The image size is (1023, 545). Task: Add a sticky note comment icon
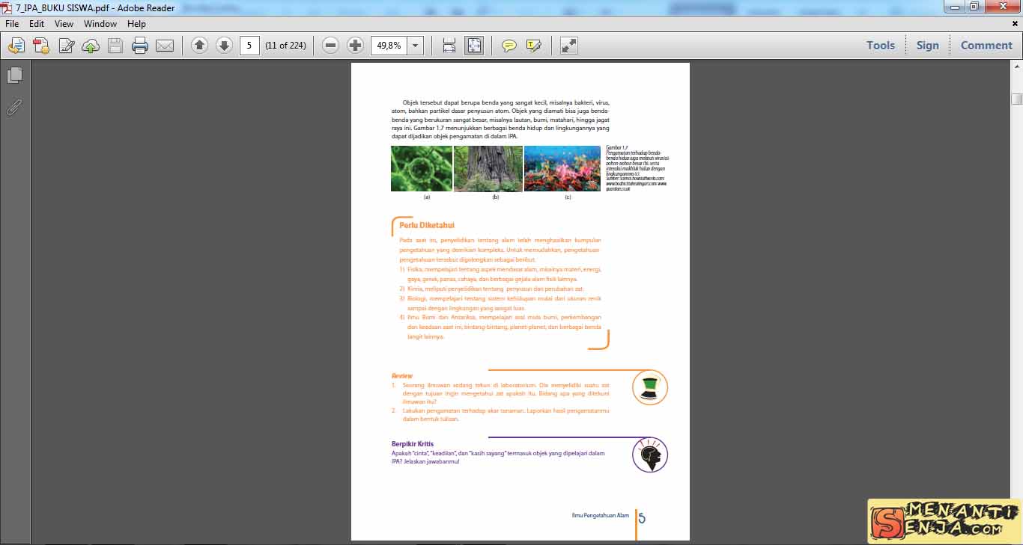509,46
